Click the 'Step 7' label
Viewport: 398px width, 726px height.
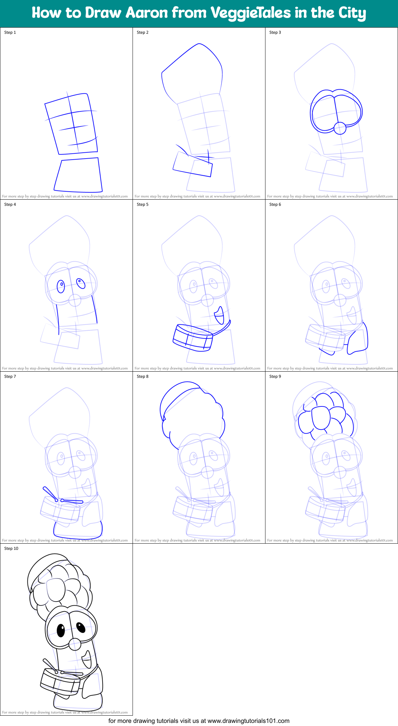[10, 376]
